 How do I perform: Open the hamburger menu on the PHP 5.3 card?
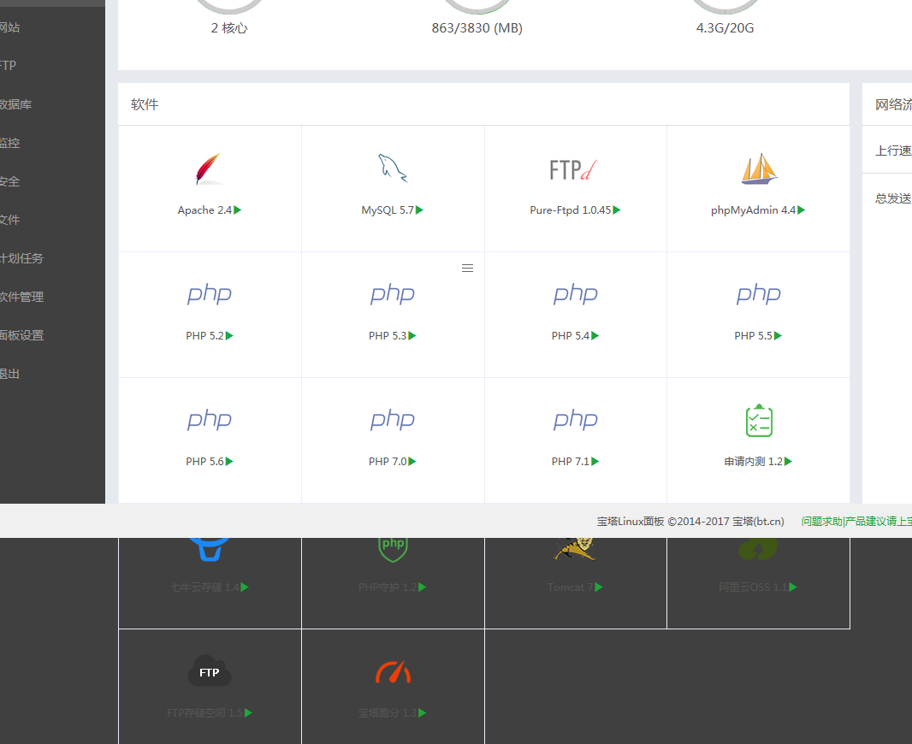click(467, 268)
